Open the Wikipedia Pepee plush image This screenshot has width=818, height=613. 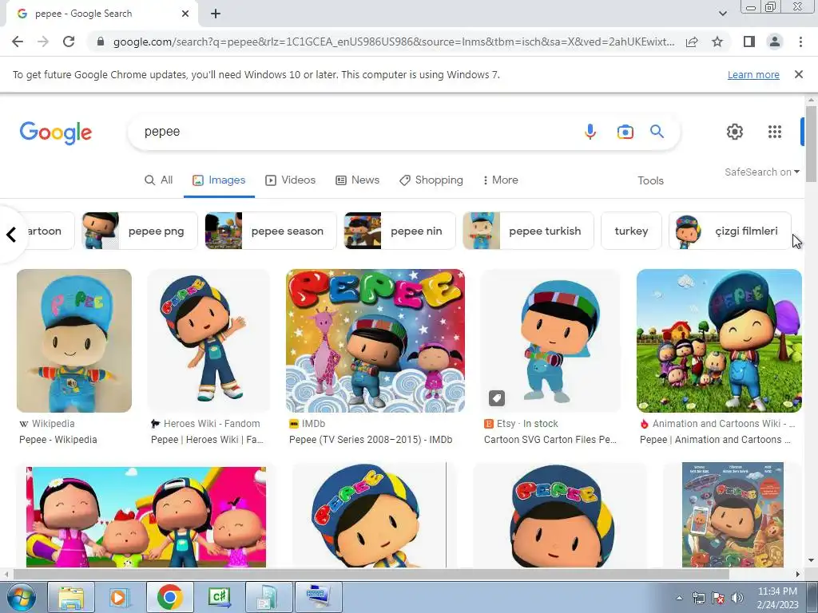(74, 341)
